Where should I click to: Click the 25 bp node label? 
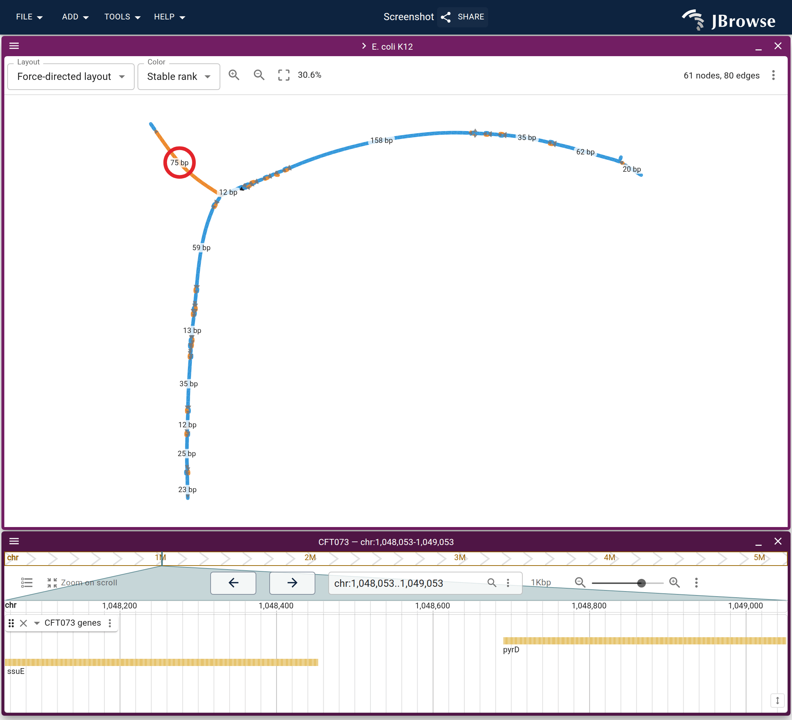point(186,454)
